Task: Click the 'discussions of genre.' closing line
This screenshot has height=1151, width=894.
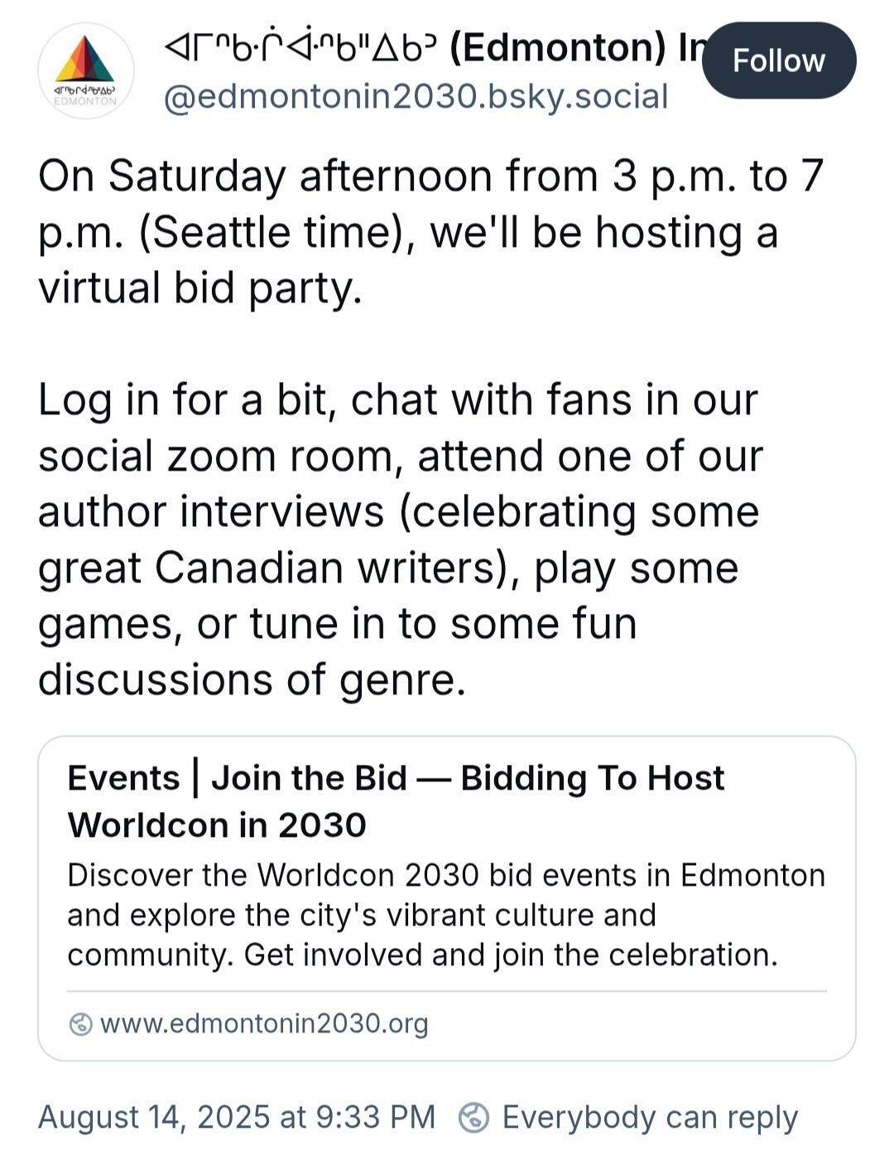Action: [252, 679]
